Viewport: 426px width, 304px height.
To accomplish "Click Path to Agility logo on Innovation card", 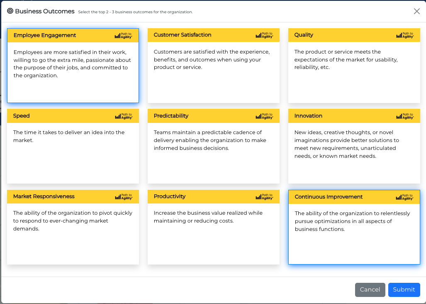I will [x=405, y=116].
